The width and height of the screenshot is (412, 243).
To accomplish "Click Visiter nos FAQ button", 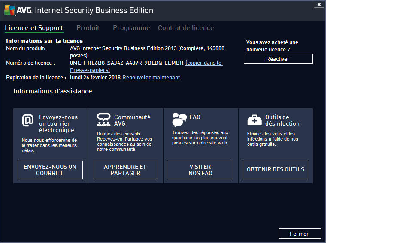I will click(200, 170).
